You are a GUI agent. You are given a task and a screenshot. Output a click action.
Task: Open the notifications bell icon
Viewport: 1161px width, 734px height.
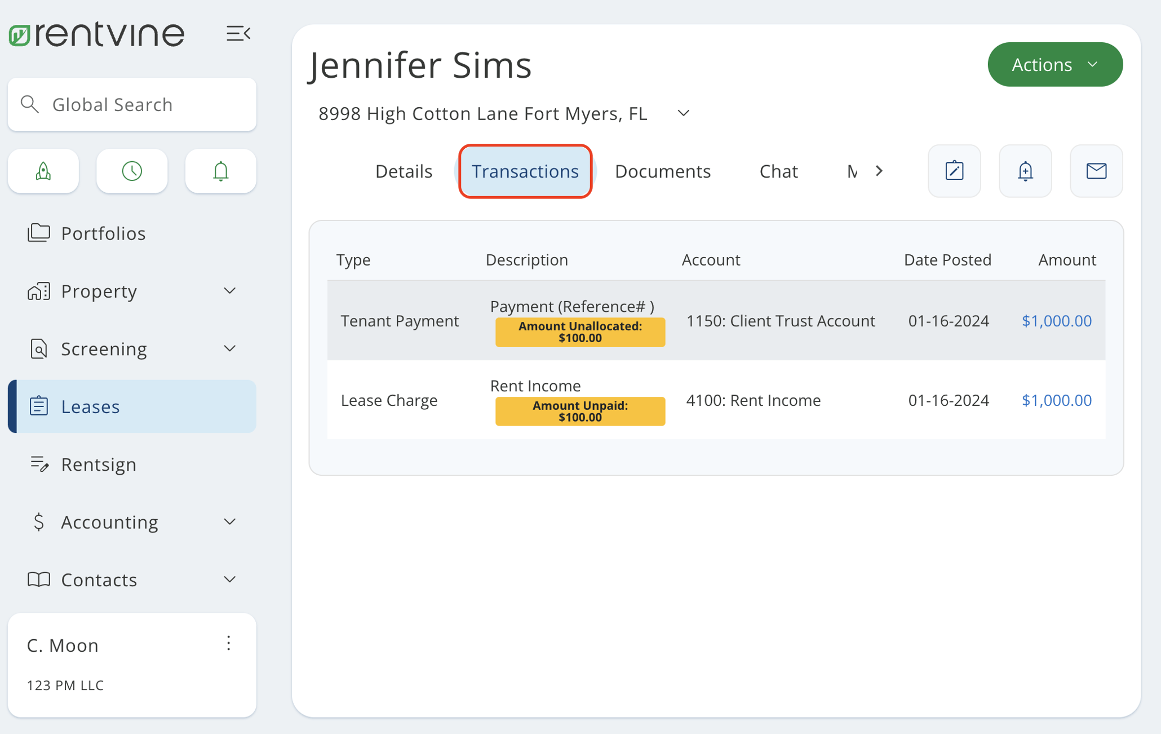[220, 171]
